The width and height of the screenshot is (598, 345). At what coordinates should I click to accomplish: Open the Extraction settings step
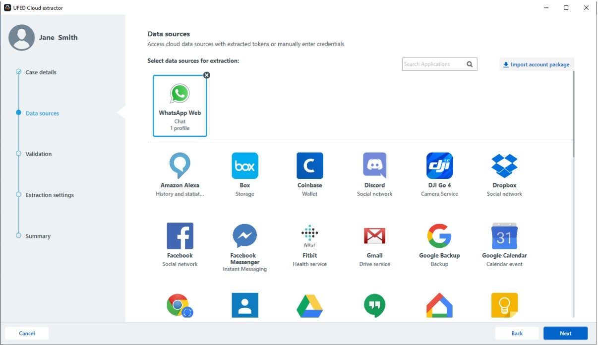pyautogui.click(x=50, y=195)
